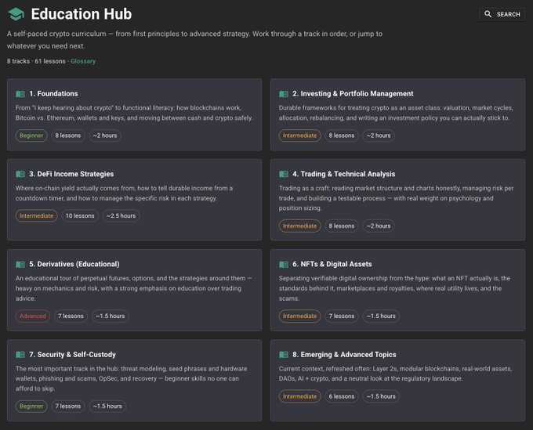Viewport: 533px width, 430px height.
Task: Open the 4. Trading & Technical Analysis title
Action: click(343, 174)
